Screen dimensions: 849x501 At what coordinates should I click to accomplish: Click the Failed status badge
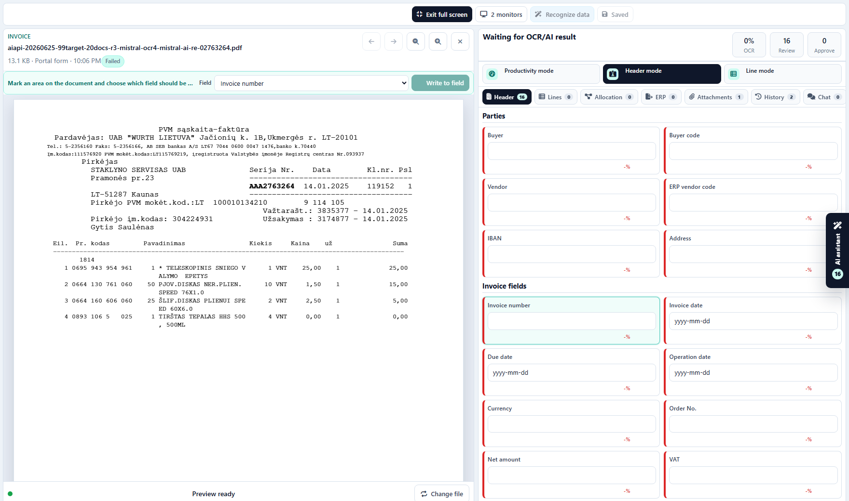click(x=113, y=61)
